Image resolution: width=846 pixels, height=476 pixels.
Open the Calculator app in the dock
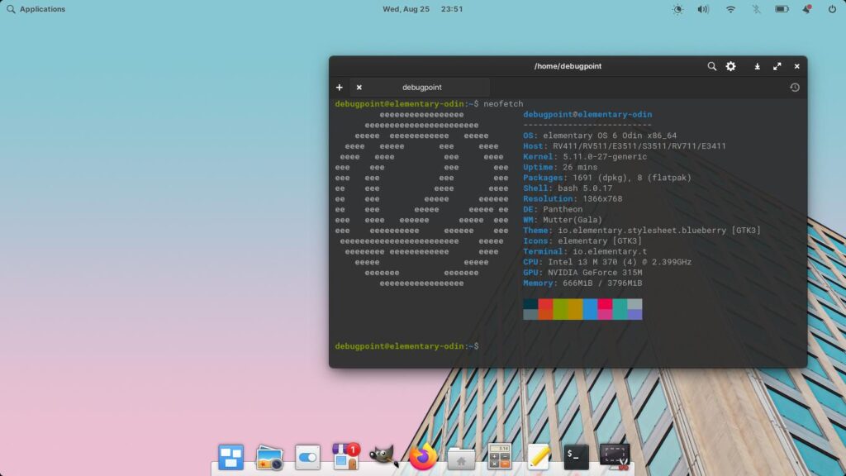pyautogui.click(x=499, y=455)
